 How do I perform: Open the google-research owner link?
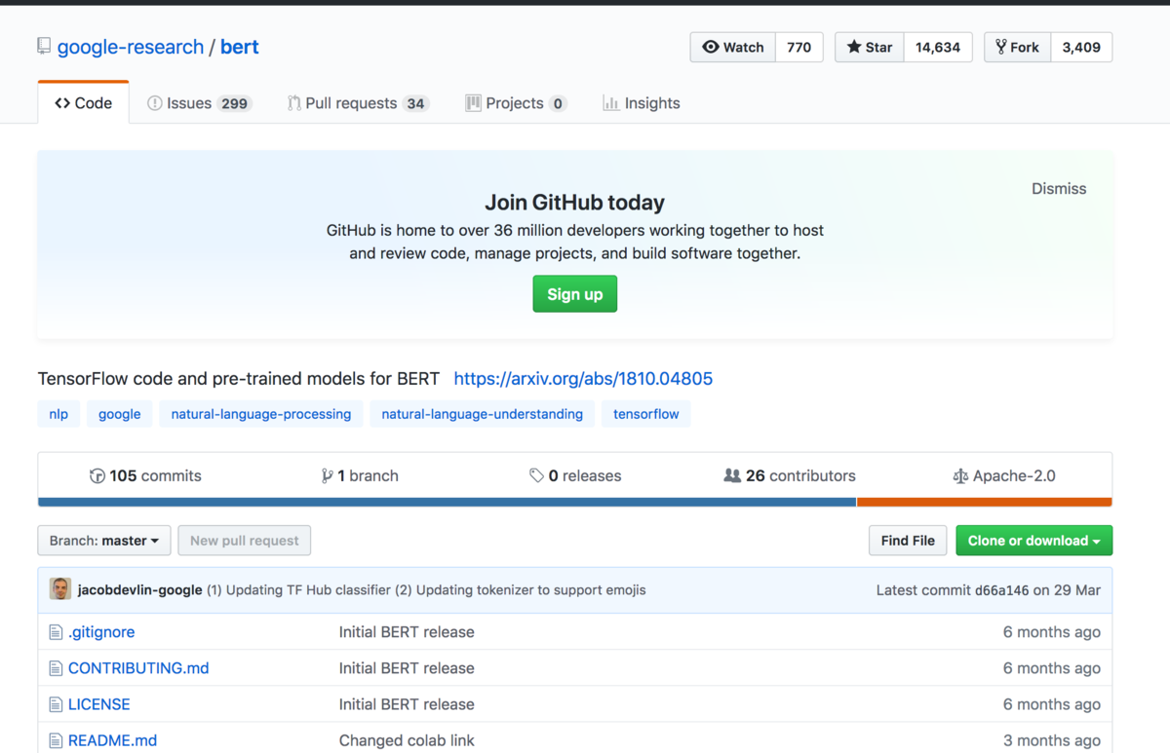tap(131, 47)
